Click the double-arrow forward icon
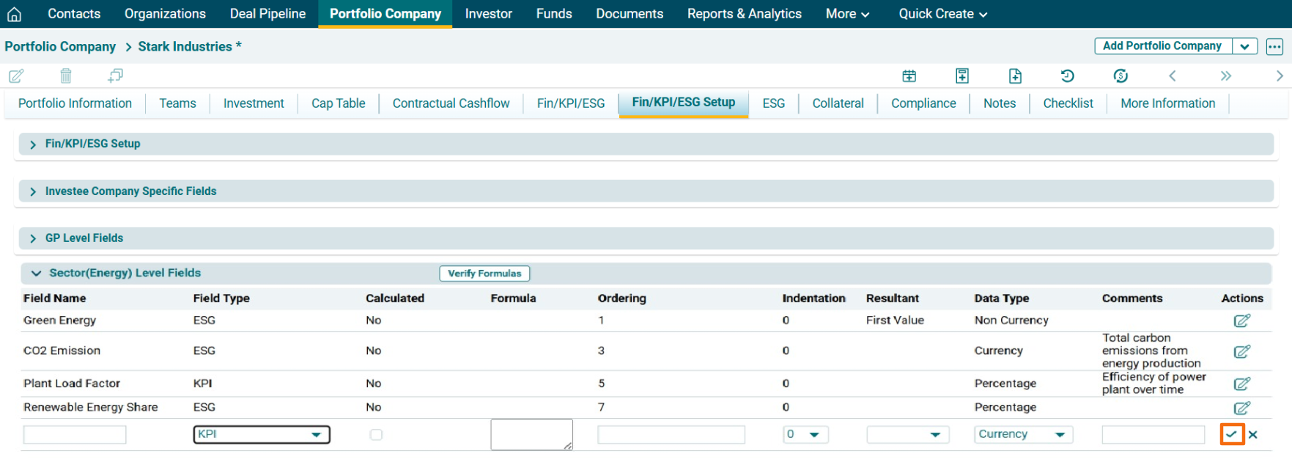The image size is (1292, 462). pos(1225,76)
